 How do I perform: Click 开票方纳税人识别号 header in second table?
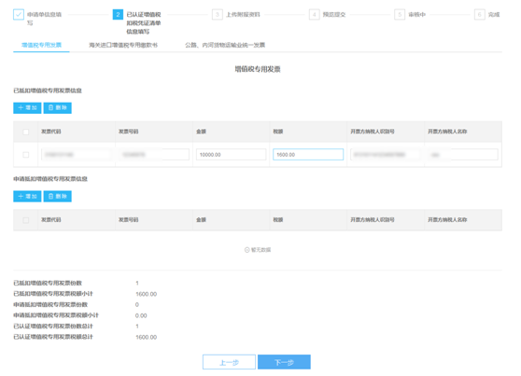click(x=373, y=220)
